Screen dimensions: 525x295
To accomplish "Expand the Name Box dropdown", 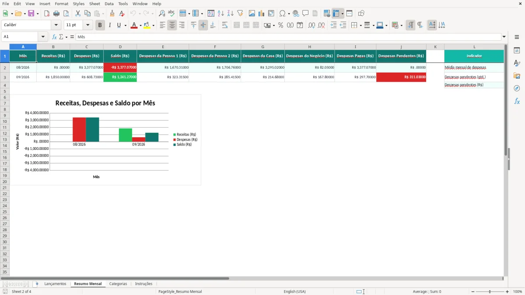I will pyautogui.click(x=43, y=37).
